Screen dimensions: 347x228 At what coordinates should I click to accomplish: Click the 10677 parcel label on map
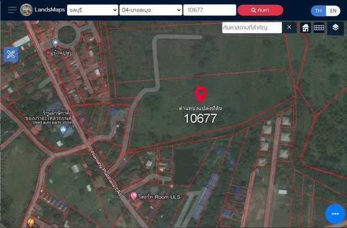(x=200, y=118)
